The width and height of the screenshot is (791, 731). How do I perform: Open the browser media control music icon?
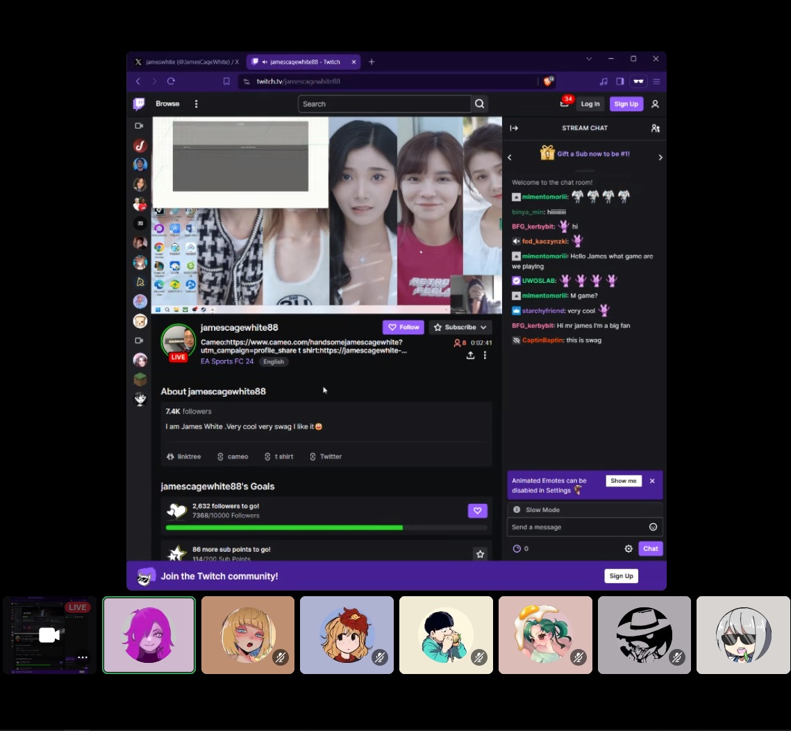(x=603, y=81)
